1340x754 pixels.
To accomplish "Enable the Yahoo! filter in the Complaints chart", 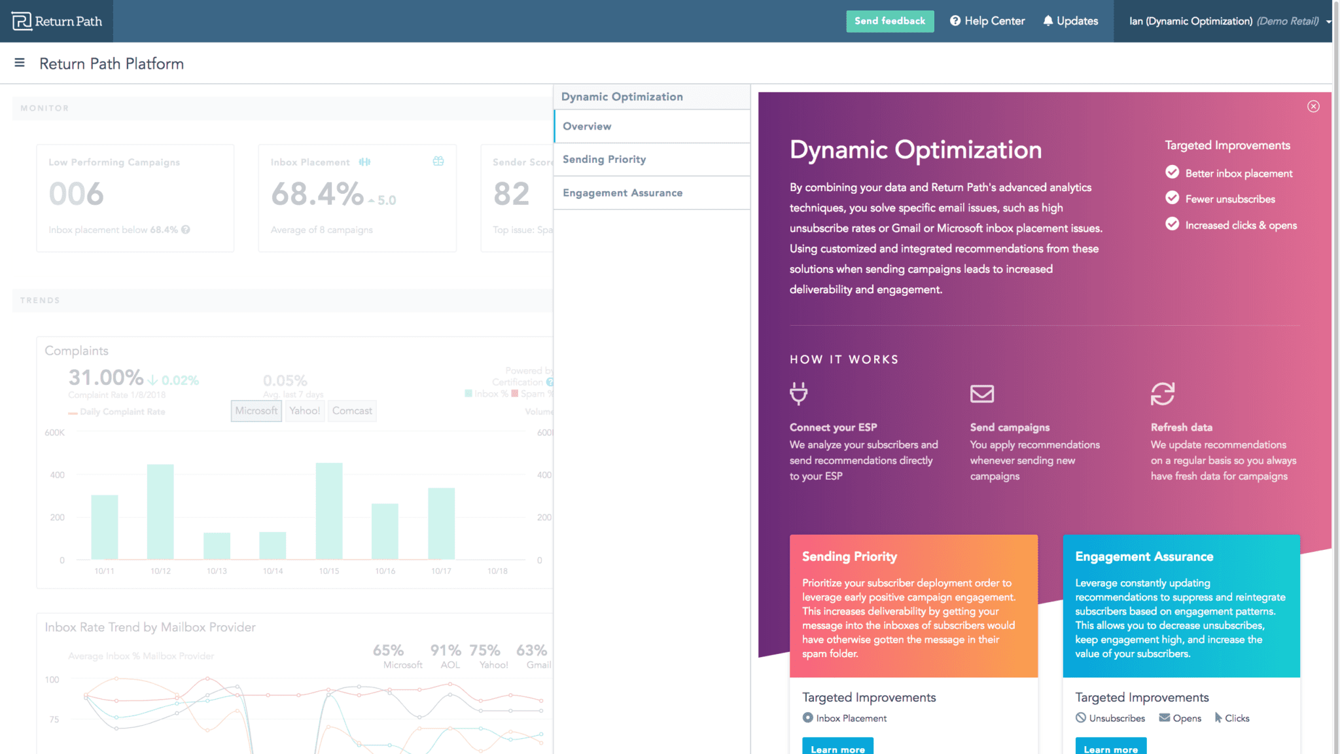I will click(x=305, y=411).
